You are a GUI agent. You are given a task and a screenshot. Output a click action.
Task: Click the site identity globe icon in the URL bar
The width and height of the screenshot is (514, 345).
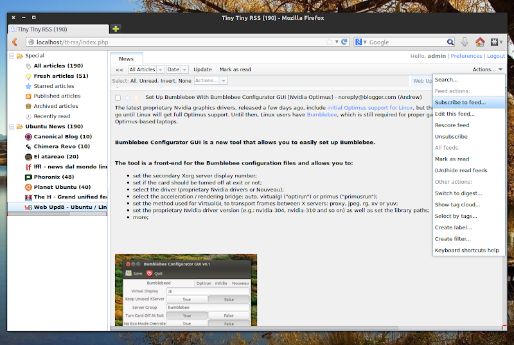[x=31, y=42]
